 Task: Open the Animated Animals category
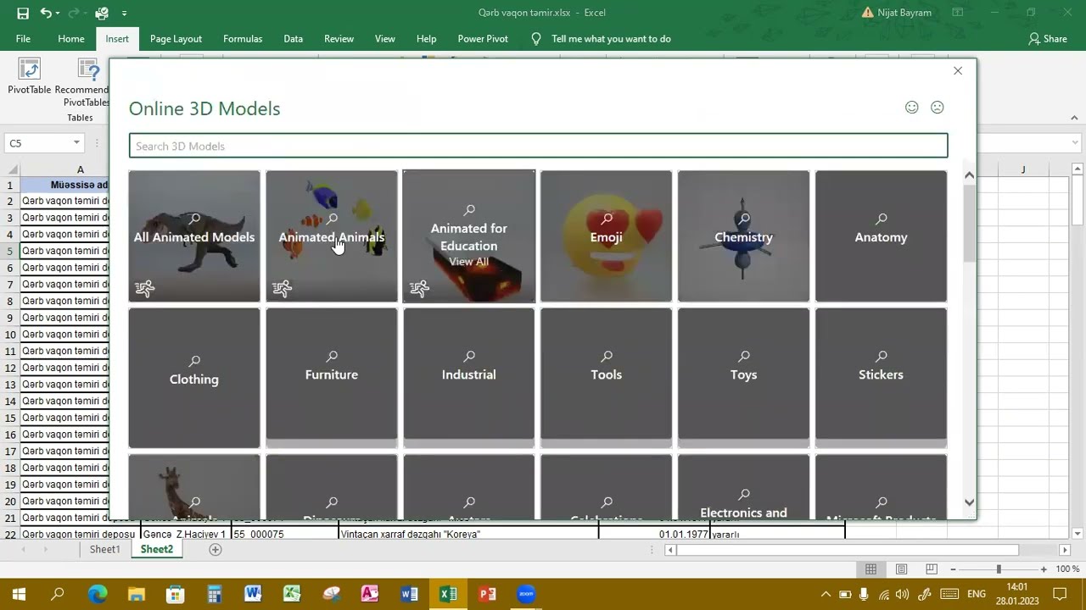click(x=332, y=236)
